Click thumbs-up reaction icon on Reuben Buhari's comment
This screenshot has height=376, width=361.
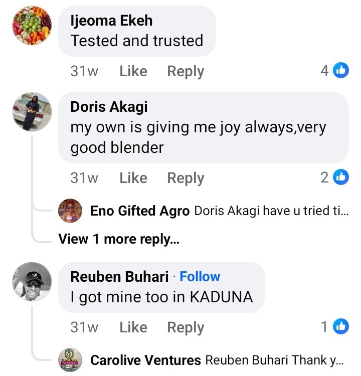coord(341,327)
